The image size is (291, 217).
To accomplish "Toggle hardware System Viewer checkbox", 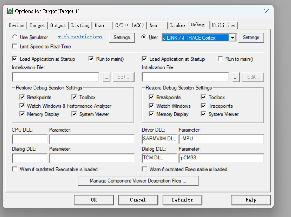I will 203,114.
